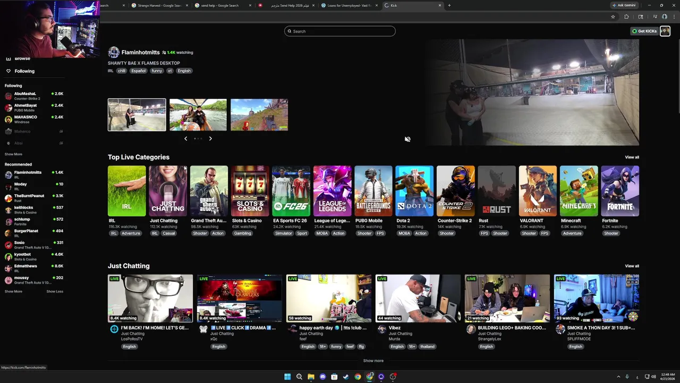
Task: Open the EA Sports FC 26 category card
Action: [x=291, y=191]
